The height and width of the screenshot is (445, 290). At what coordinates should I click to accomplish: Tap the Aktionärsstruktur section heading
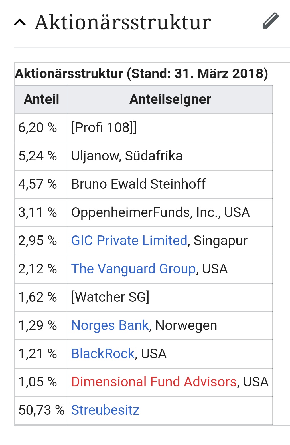tap(123, 22)
